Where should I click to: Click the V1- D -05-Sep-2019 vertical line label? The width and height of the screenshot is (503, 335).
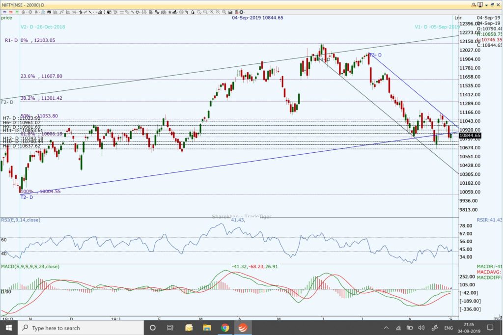pyautogui.click(x=437, y=27)
